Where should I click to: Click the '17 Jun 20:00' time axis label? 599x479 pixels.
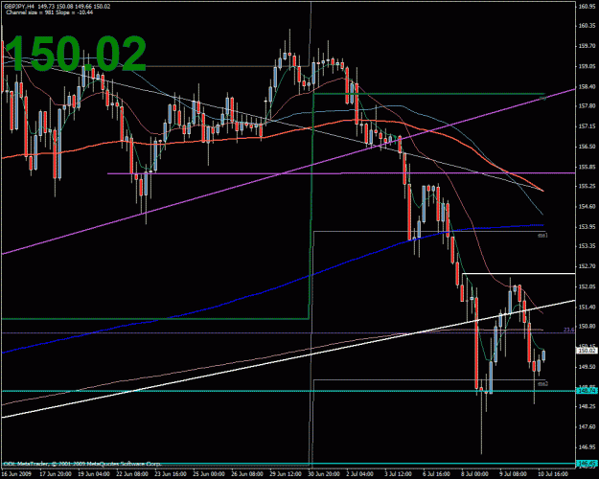pos(54,474)
